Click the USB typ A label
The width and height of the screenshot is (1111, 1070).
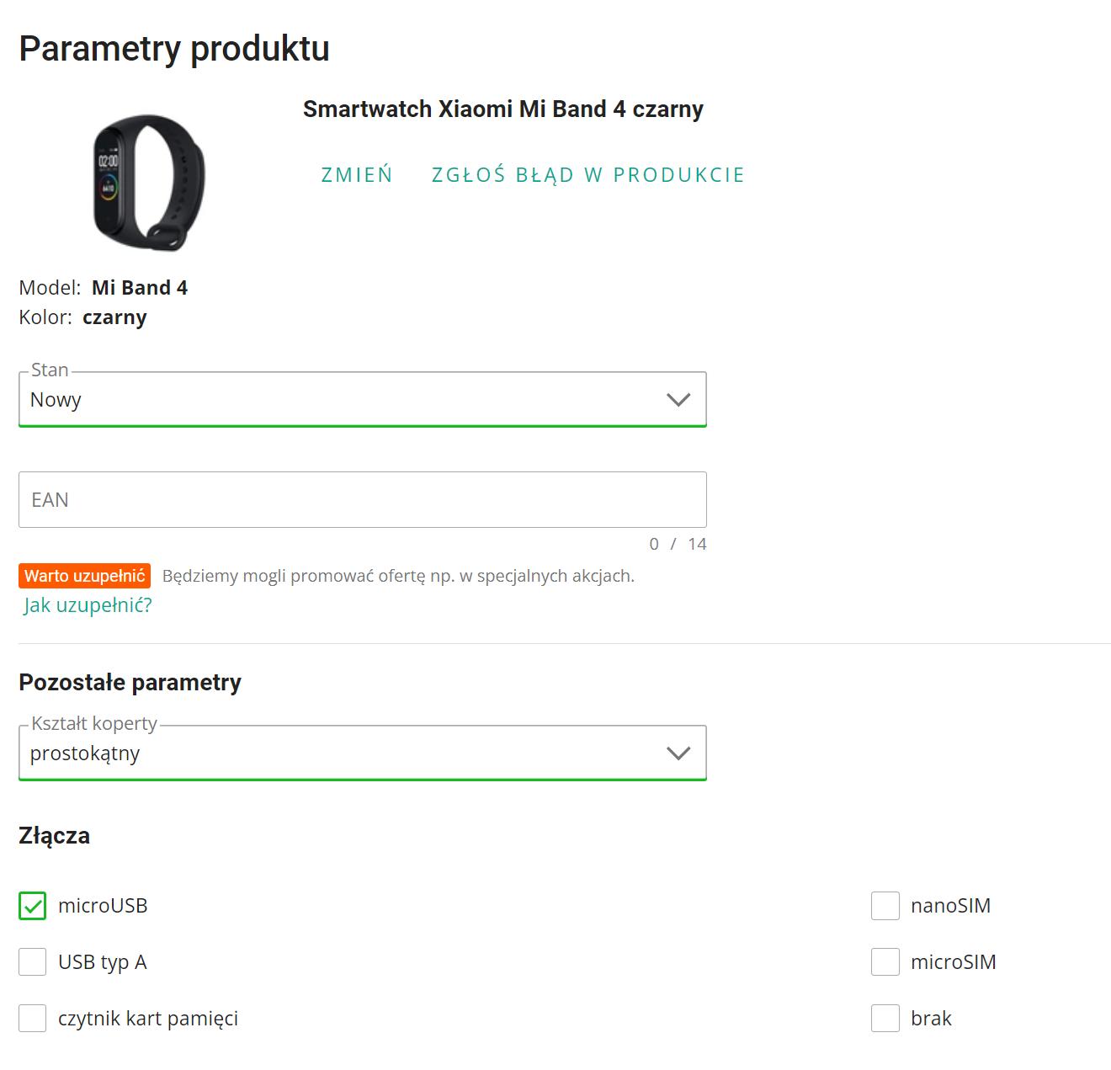(103, 962)
